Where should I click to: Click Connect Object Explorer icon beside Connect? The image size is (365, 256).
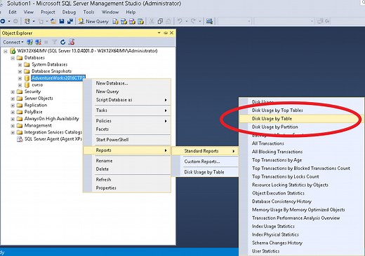[29, 42]
